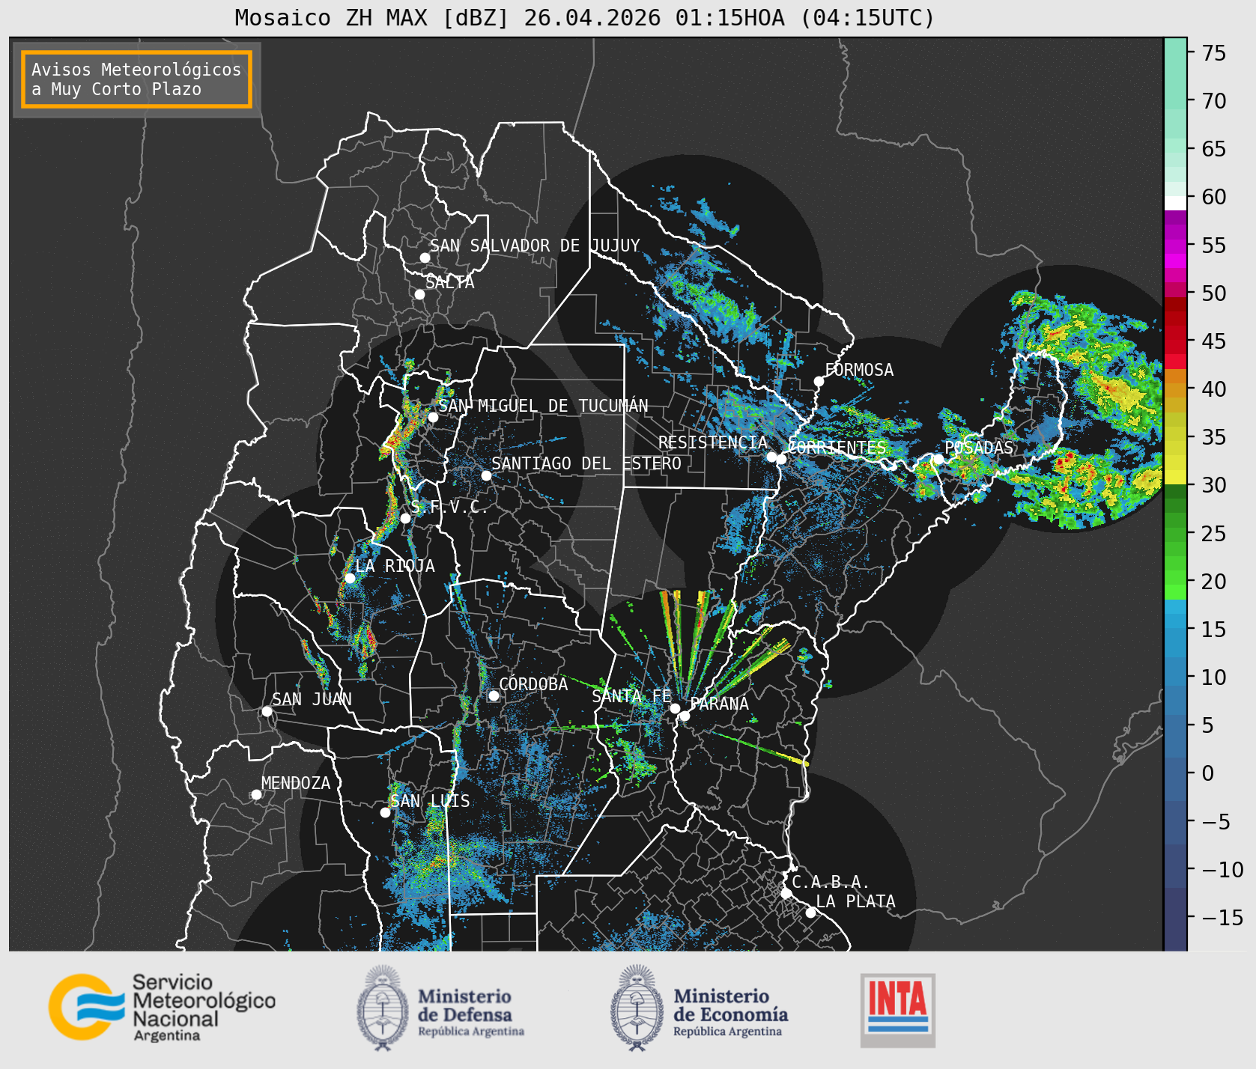Click the SANTIAGO DEL ESTERO city label
This screenshot has height=1069, width=1256.
586,463
